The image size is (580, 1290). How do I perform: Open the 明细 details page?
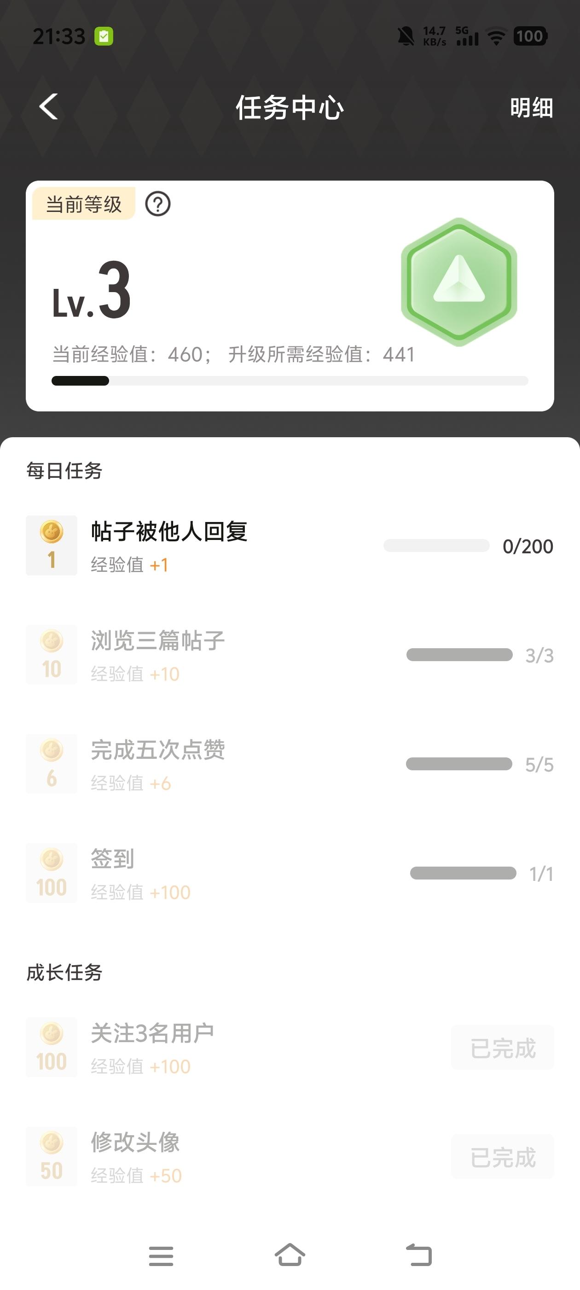tap(531, 108)
